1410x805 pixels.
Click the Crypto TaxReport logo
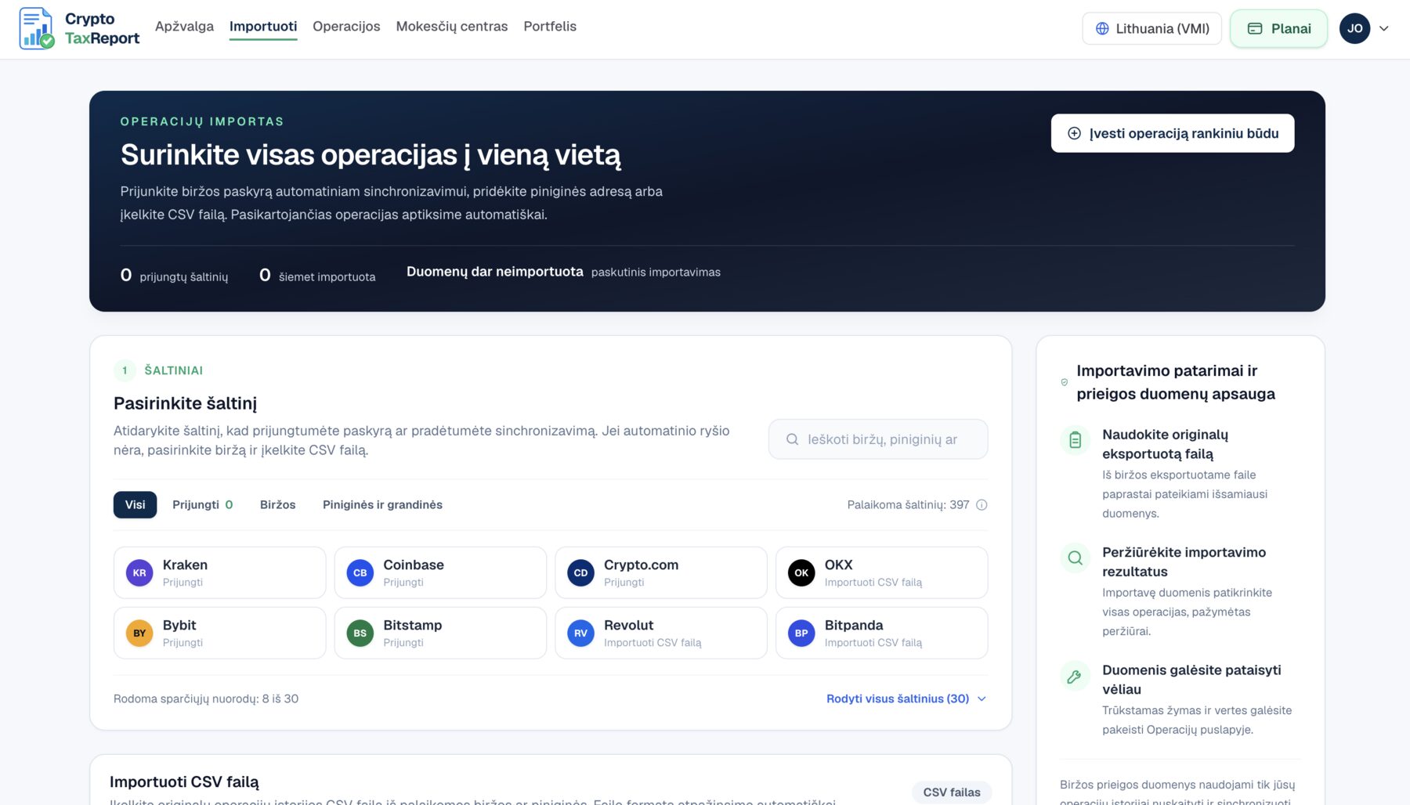pyautogui.click(x=79, y=28)
